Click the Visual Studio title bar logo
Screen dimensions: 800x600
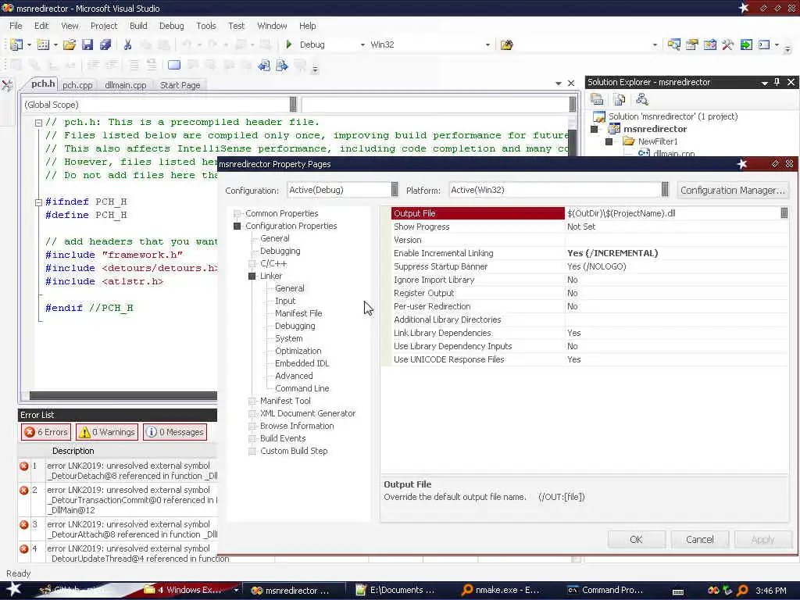tap(8, 8)
